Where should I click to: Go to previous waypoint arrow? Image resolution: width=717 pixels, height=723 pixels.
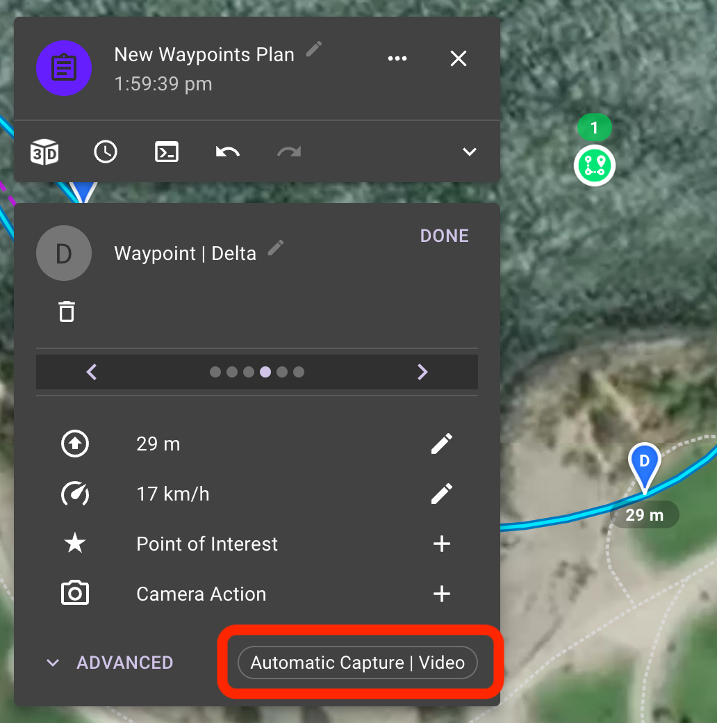point(92,372)
